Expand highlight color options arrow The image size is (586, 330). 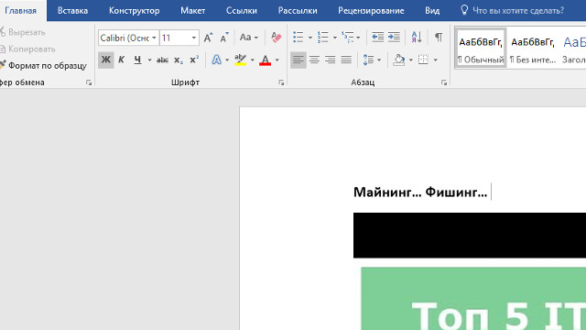pyautogui.click(x=253, y=60)
